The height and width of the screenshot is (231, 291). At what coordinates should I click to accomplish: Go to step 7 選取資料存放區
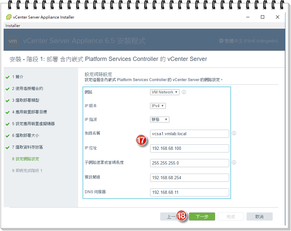click(27, 147)
